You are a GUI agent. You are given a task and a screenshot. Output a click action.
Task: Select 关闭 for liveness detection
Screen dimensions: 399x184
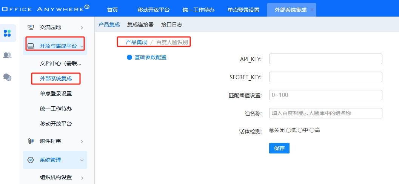coord(271,130)
